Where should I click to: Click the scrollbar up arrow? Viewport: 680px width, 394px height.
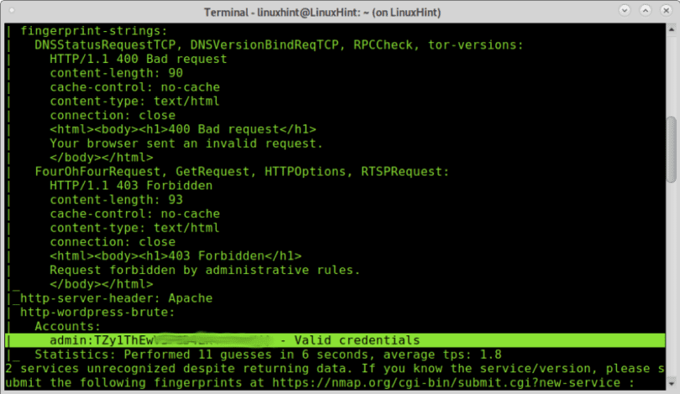(672, 29)
